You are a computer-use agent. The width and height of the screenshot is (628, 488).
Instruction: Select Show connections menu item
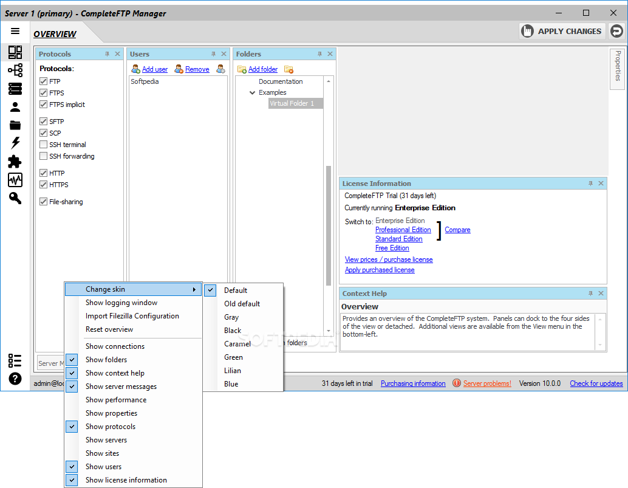[133, 346]
